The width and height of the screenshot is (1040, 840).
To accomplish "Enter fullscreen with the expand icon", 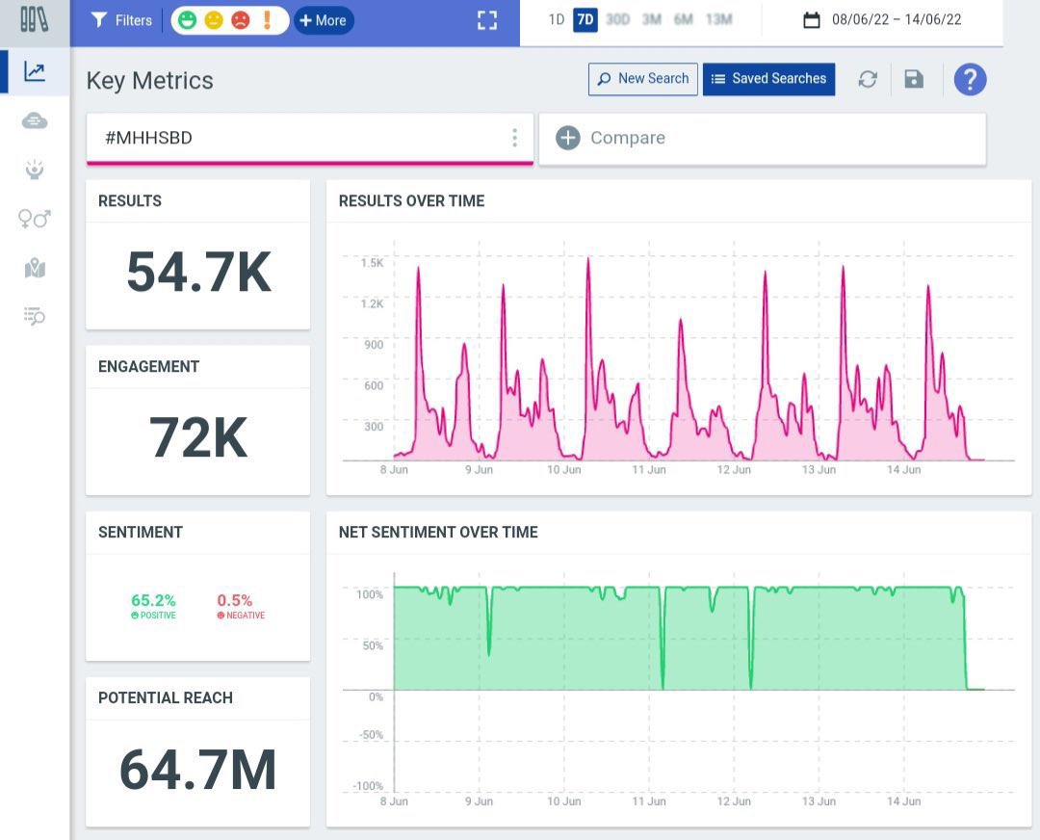I will tap(487, 20).
